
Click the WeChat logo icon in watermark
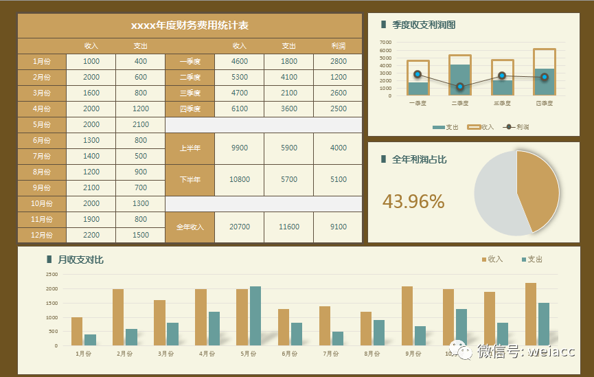pyautogui.click(x=461, y=350)
